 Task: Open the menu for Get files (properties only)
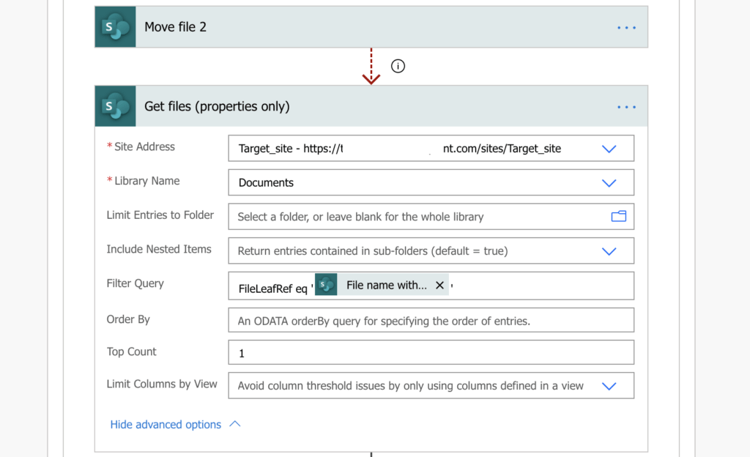click(x=626, y=106)
